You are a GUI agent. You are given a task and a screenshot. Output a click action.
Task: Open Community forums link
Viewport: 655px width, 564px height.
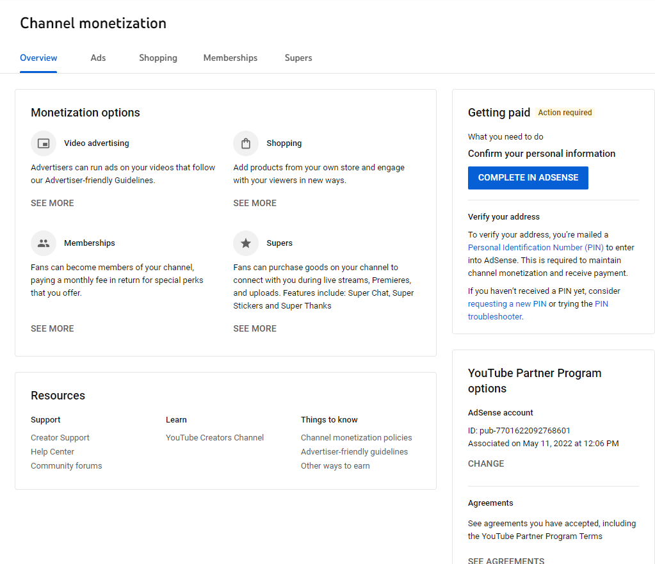click(67, 466)
